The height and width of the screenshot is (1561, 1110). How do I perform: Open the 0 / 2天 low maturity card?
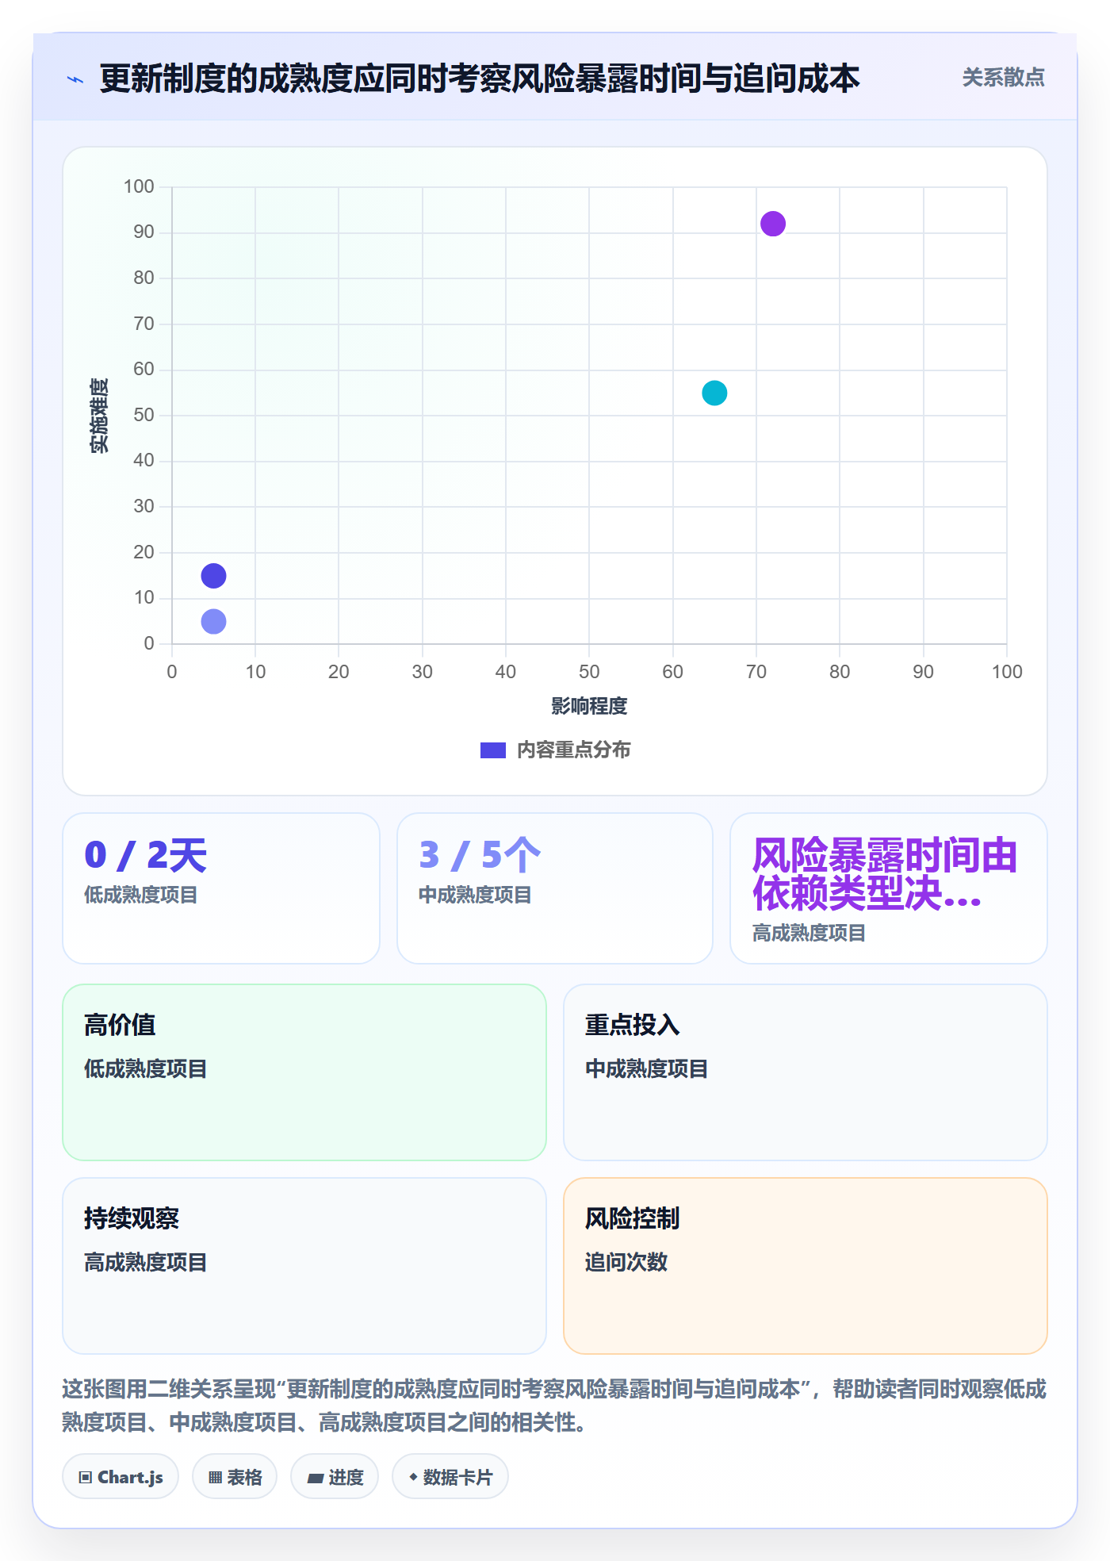click(x=221, y=888)
